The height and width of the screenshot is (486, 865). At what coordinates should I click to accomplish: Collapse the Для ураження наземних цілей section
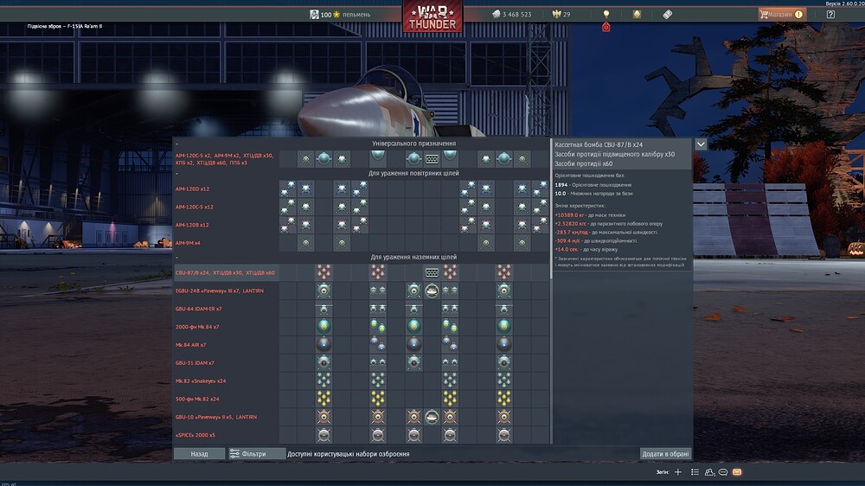point(177,257)
